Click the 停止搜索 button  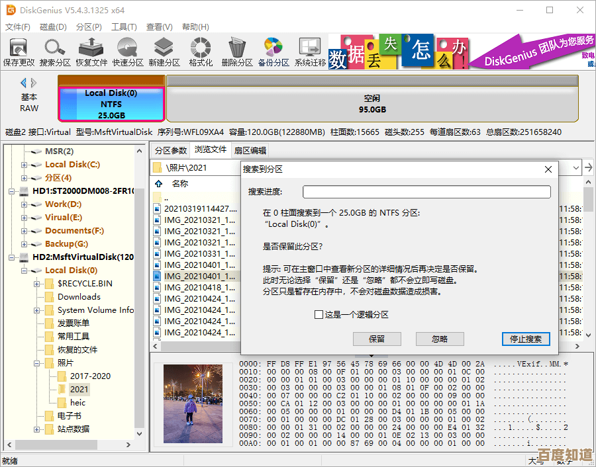(x=526, y=339)
